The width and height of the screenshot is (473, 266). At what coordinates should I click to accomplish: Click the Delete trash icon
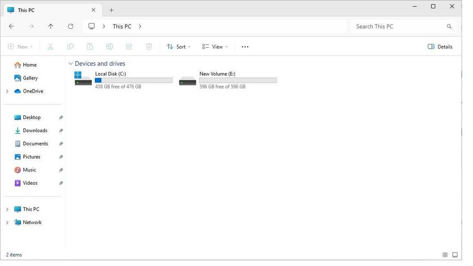click(x=149, y=46)
